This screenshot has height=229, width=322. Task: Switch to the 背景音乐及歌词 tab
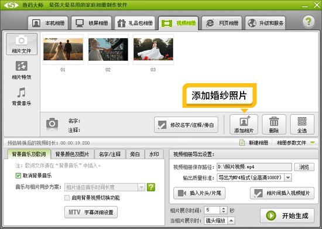(29, 154)
